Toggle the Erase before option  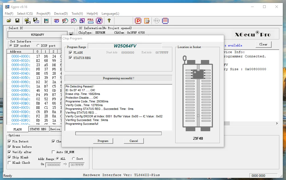9,147
